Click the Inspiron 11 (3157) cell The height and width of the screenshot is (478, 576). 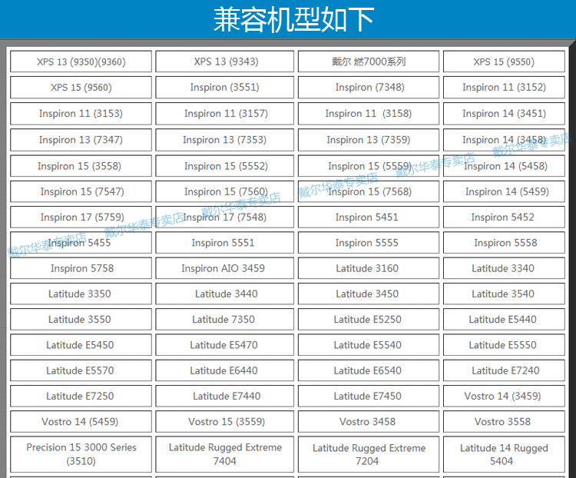(x=225, y=114)
